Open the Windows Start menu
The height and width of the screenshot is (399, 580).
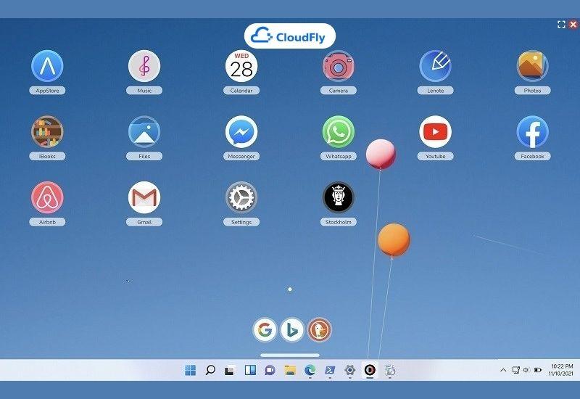tap(190, 370)
